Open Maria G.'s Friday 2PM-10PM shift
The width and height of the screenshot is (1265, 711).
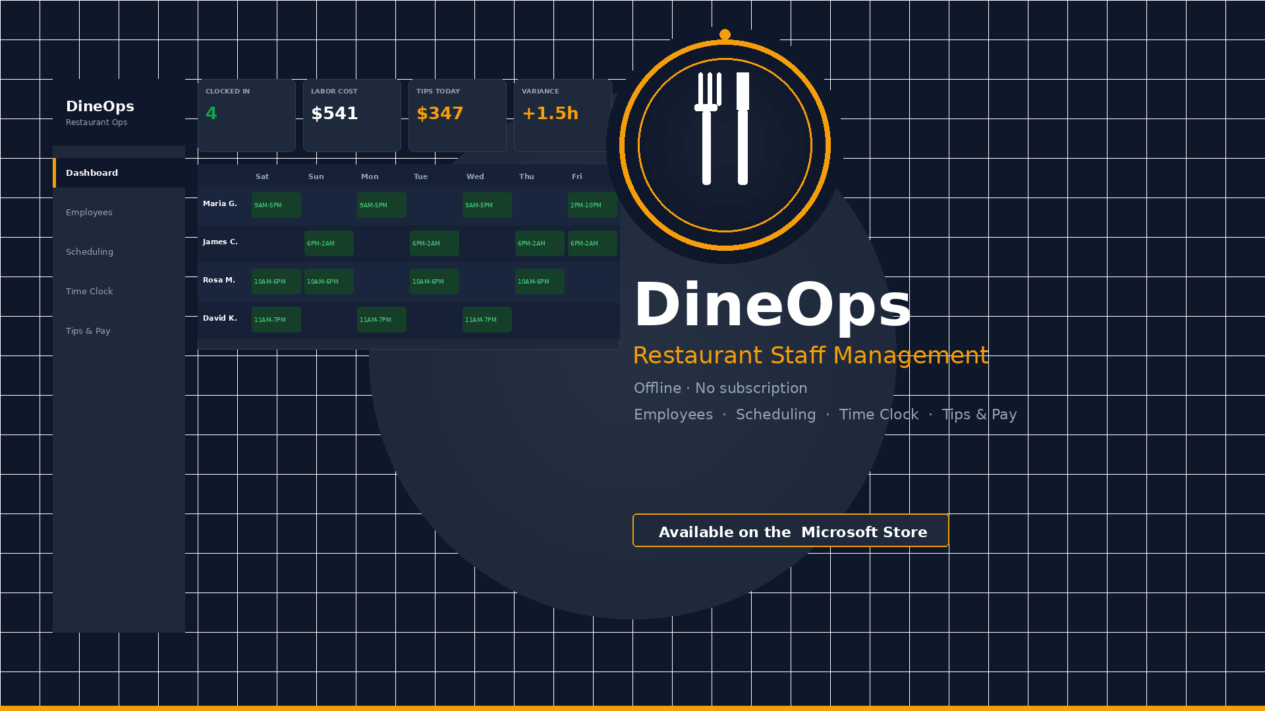point(592,205)
